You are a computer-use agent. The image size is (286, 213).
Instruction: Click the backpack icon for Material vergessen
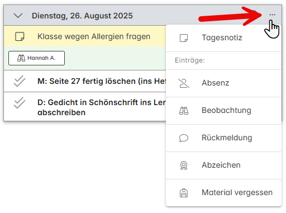coord(184,193)
